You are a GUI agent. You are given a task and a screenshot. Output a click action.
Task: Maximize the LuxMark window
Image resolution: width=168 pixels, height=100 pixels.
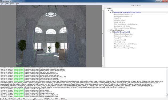(160, 1)
